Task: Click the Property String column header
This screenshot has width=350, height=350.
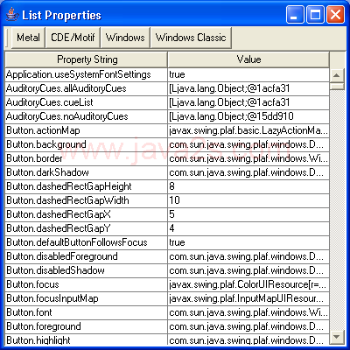Action: [x=87, y=59]
